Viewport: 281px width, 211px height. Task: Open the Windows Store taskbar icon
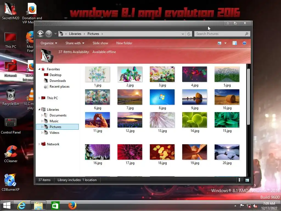tap(55, 206)
